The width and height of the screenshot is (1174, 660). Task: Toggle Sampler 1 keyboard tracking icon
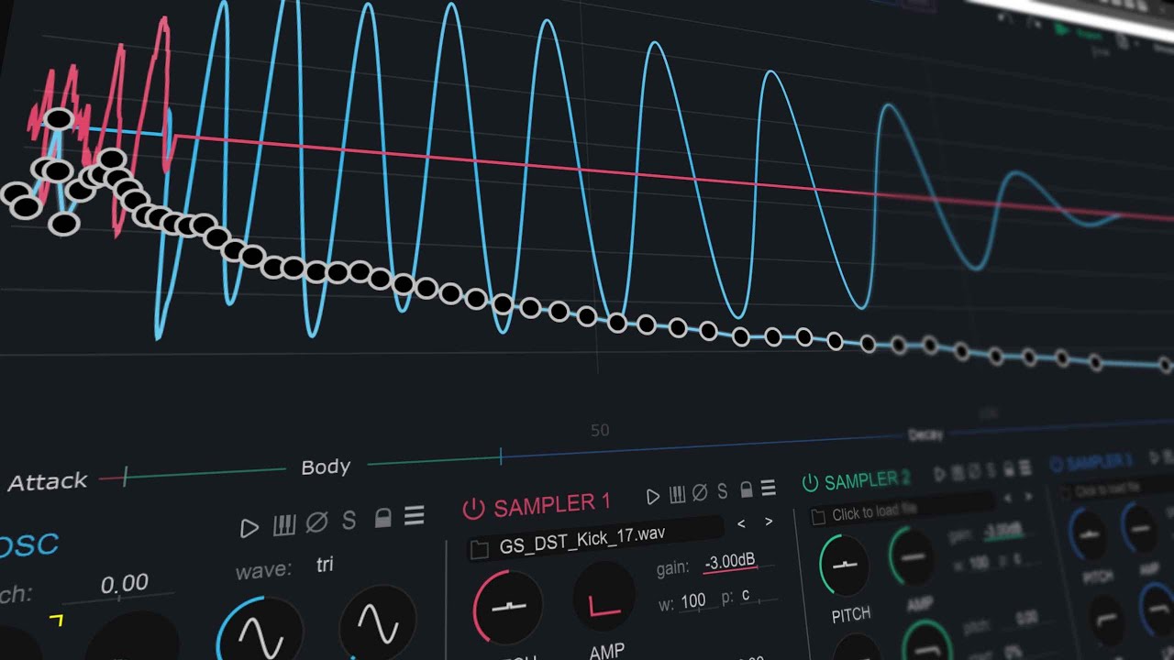(678, 495)
